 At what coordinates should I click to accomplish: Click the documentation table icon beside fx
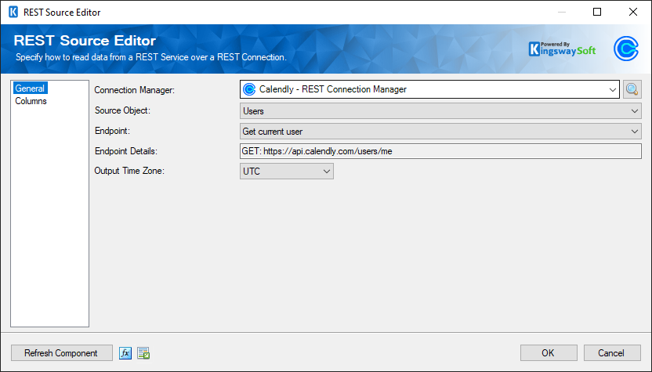[x=143, y=353]
